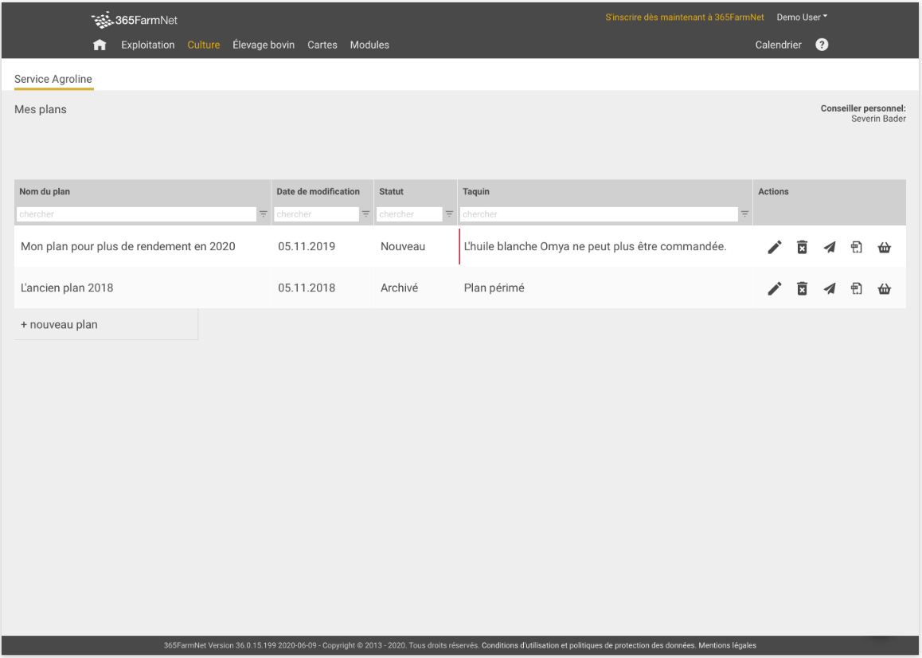922x658 pixels.
Task: Open help with the question mark icon
Action: point(822,45)
